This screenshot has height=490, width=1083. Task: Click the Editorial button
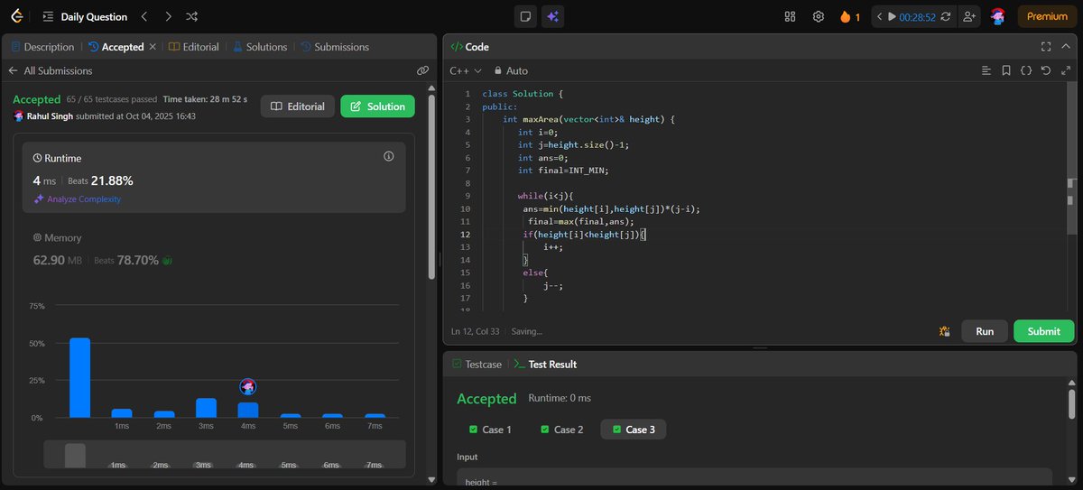pos(298,106)
